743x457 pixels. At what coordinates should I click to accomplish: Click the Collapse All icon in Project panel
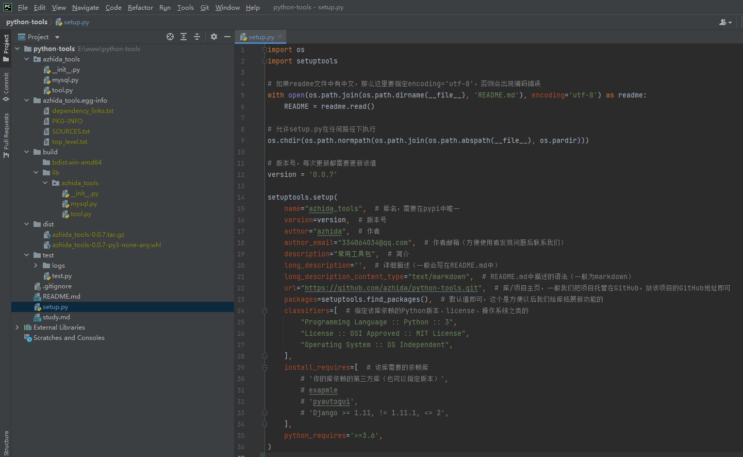pyautogui.click(x=197, y=37)
